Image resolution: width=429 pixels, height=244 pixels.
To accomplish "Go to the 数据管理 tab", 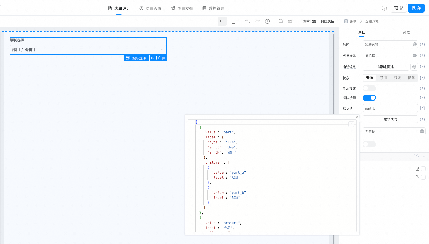I will coord(213,8).
